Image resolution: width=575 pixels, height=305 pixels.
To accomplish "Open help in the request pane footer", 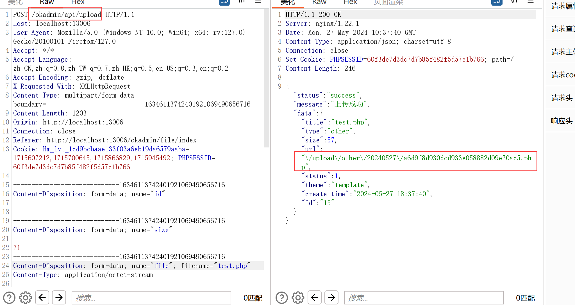I will (x=9, y=298).
